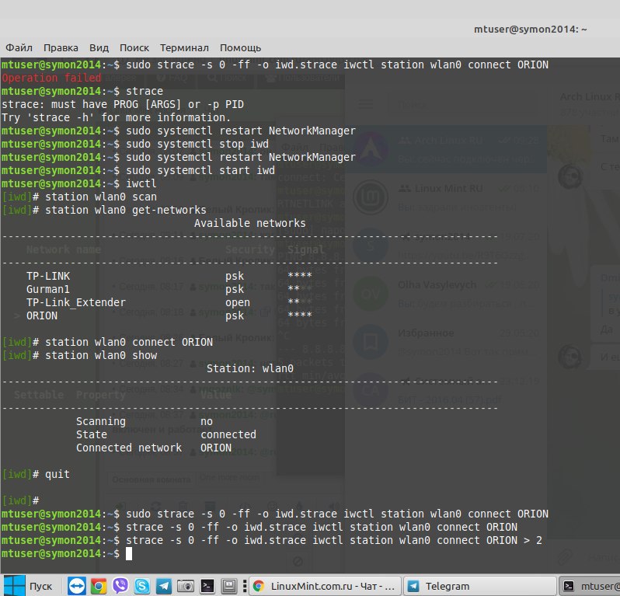The height and width of the screenshot is (596, 620).
Task: Open Skype from the taskbar
Action: (x=141, y=586)
